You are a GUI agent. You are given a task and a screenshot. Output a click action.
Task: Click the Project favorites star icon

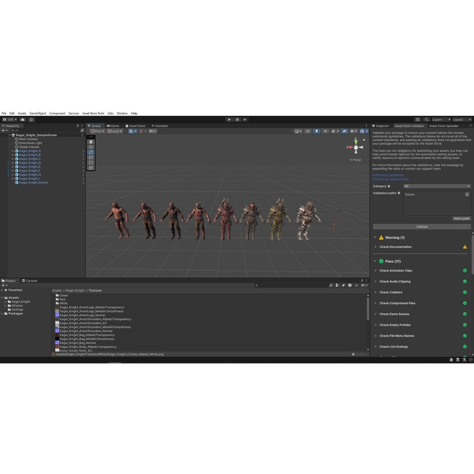click(356, 285)
